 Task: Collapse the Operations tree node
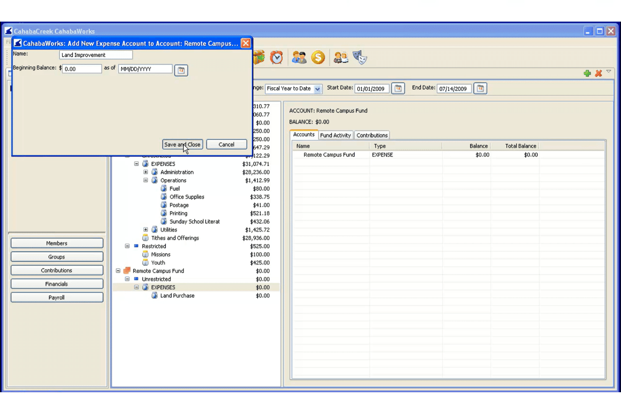tap(146, 180)
